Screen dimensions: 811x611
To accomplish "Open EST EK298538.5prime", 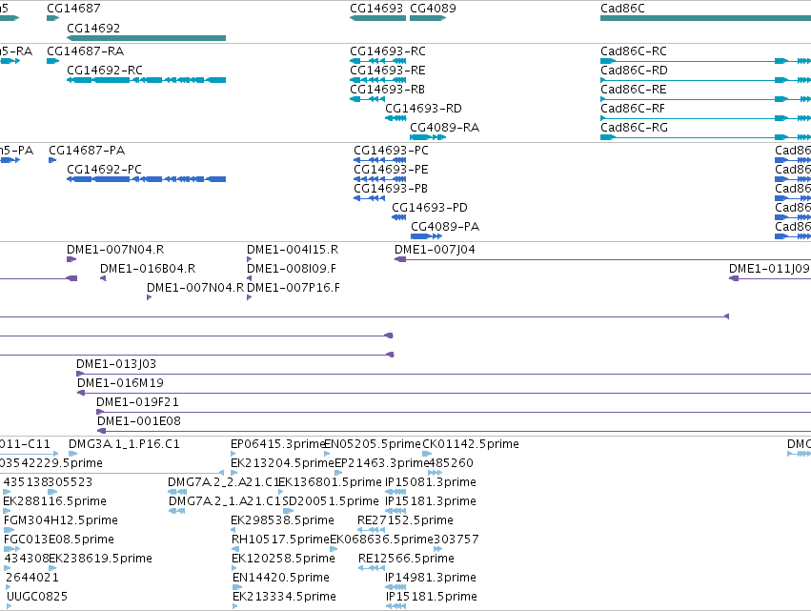I will click(x=282, y=520).
